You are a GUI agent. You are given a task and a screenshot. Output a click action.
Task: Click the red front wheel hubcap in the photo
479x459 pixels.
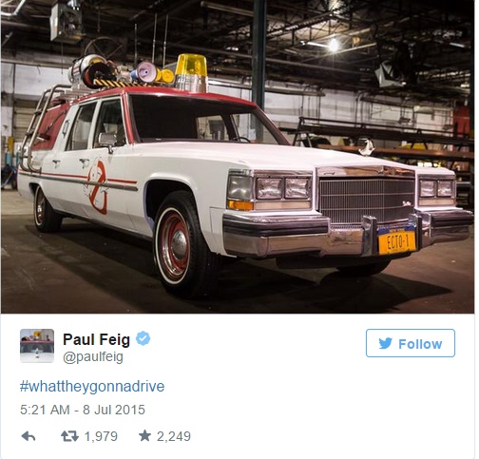174,245
